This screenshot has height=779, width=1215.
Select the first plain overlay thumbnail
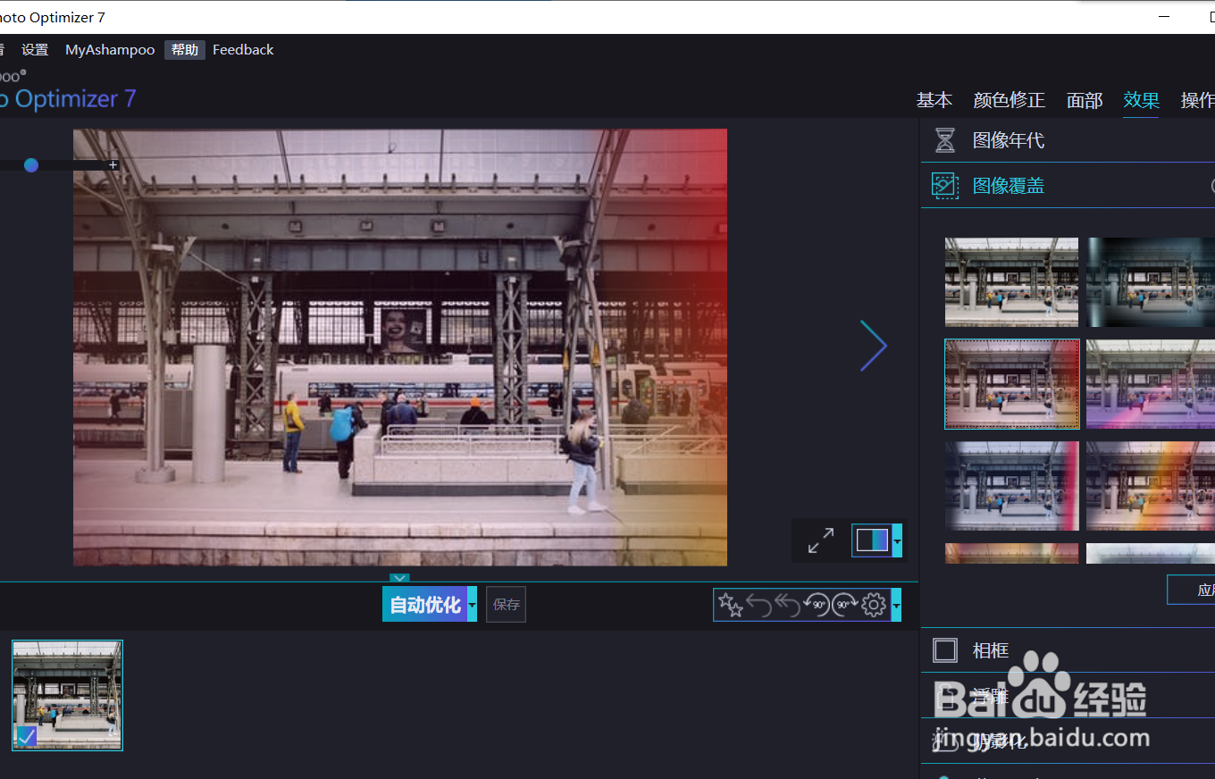tap(1011, 282)
